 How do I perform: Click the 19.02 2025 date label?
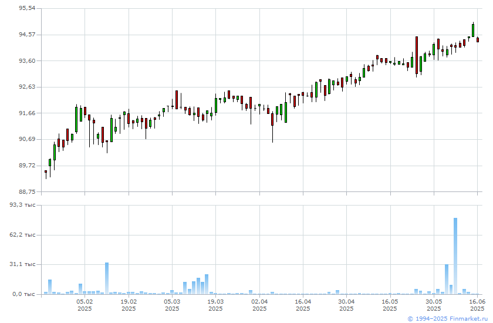pyautogui.click(x=129, y=305)
